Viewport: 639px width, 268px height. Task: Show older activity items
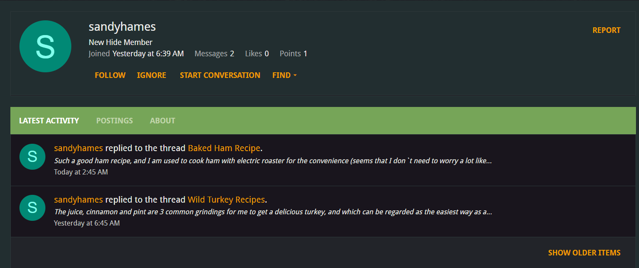(584, 253)
